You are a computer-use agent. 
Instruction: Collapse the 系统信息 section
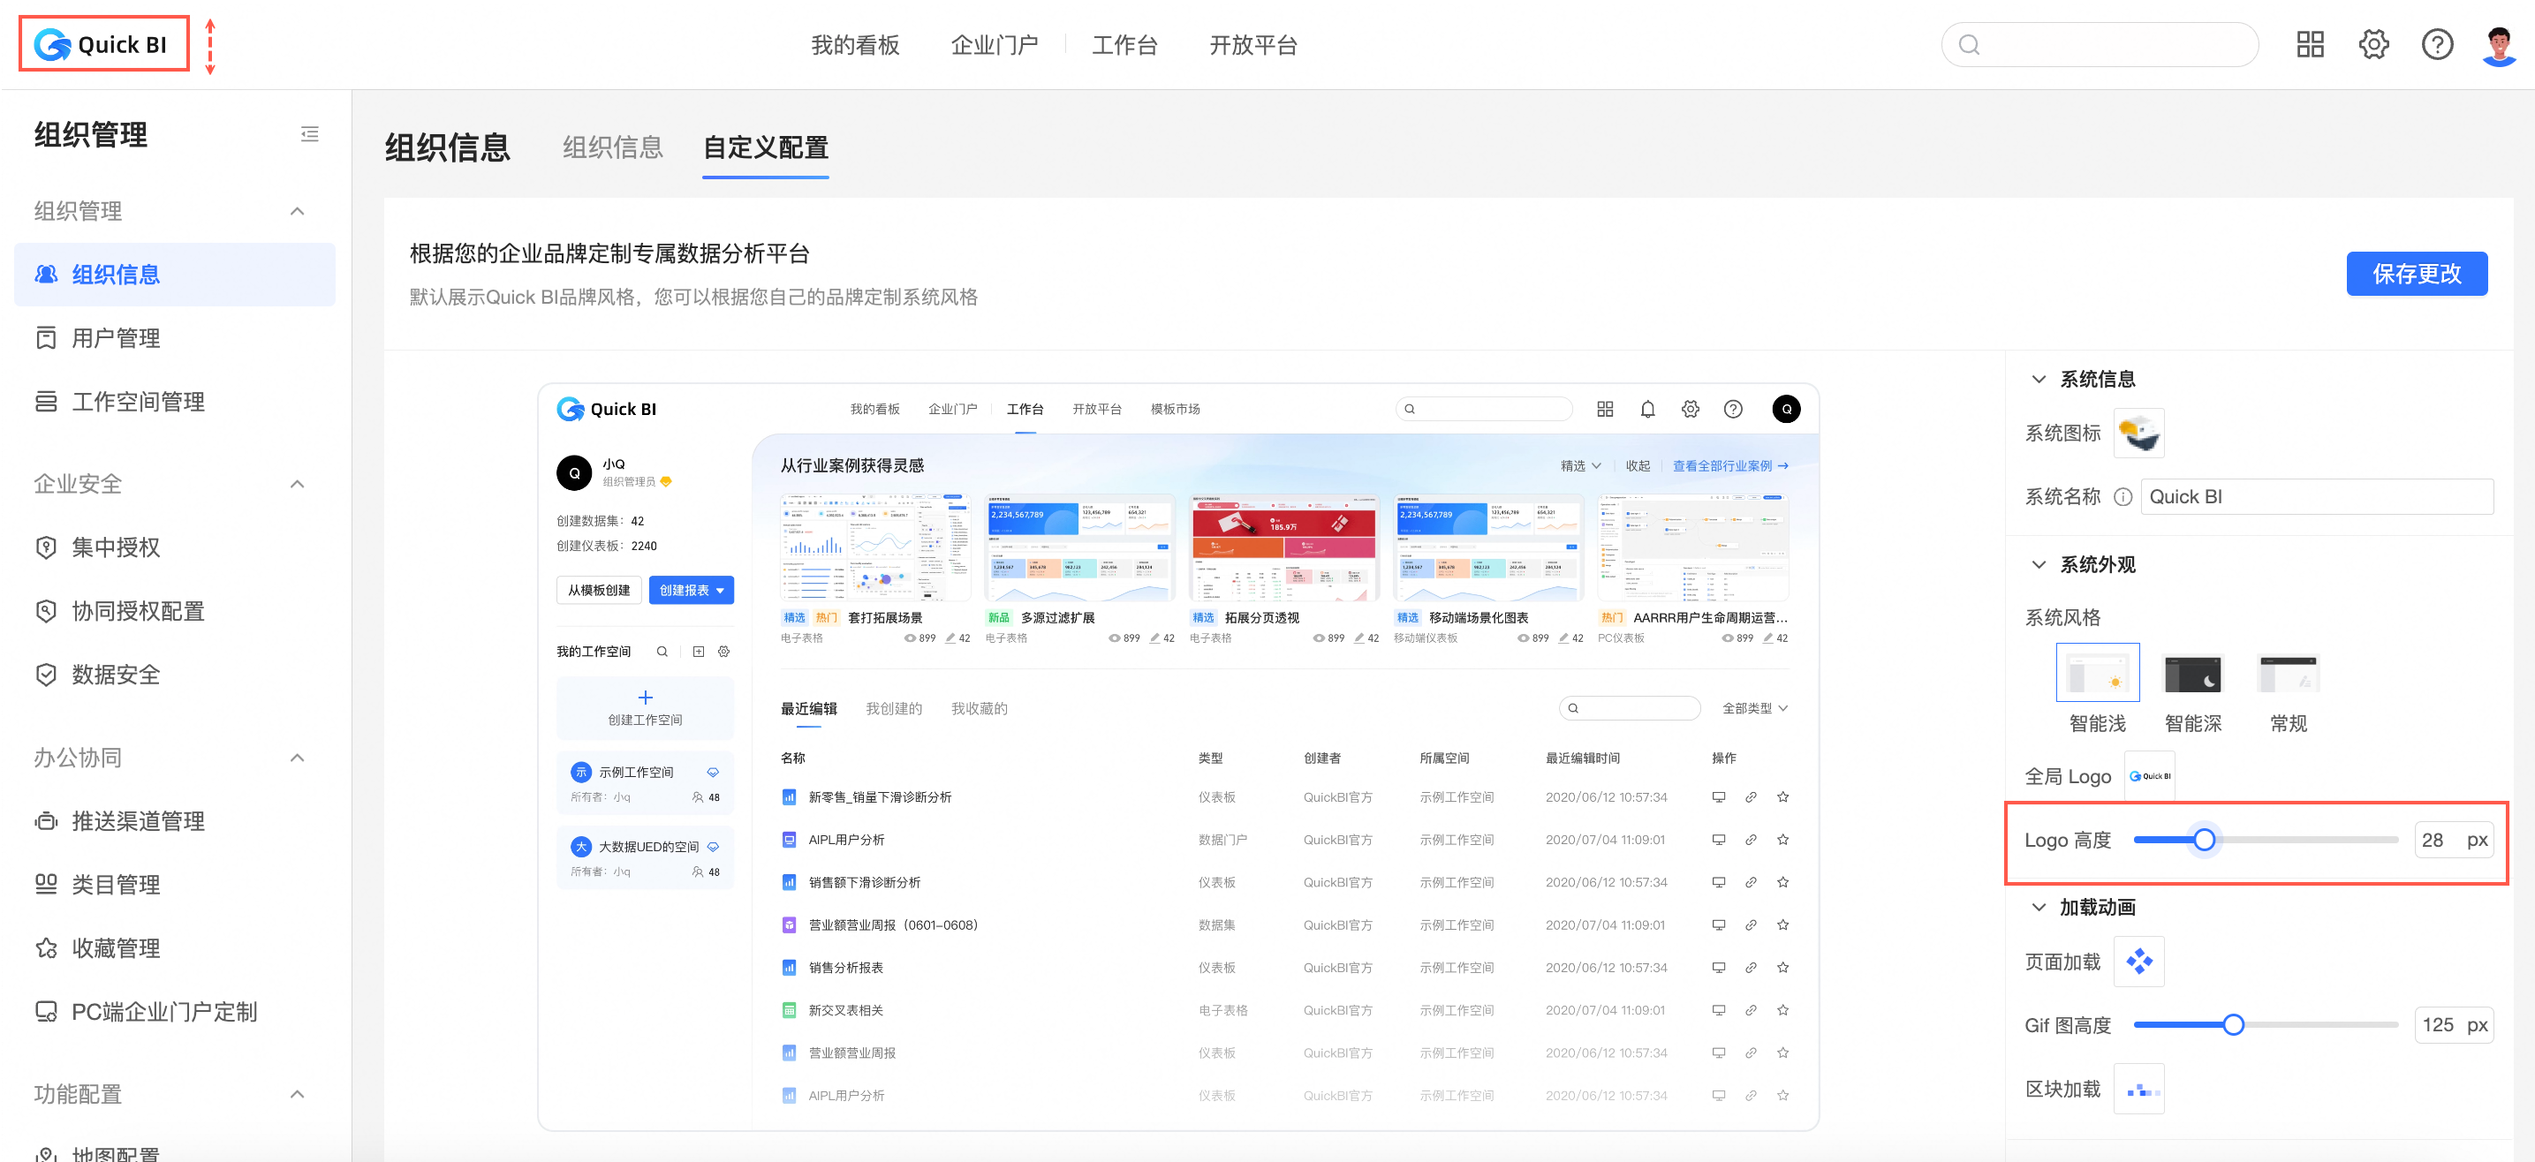coord(2038,380)
